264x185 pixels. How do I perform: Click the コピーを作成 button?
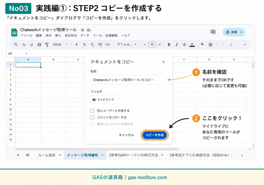tap(154, 135)
